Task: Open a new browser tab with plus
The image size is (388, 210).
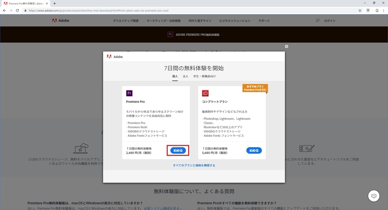Action: (54, 3)
